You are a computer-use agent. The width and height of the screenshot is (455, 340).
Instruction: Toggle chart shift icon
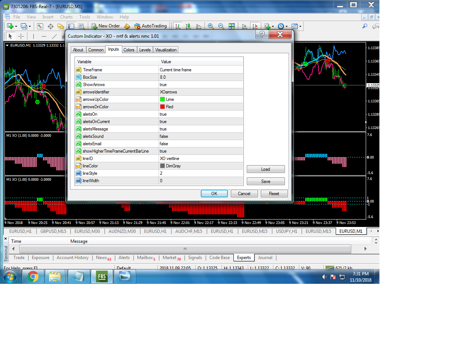point(255,26)
